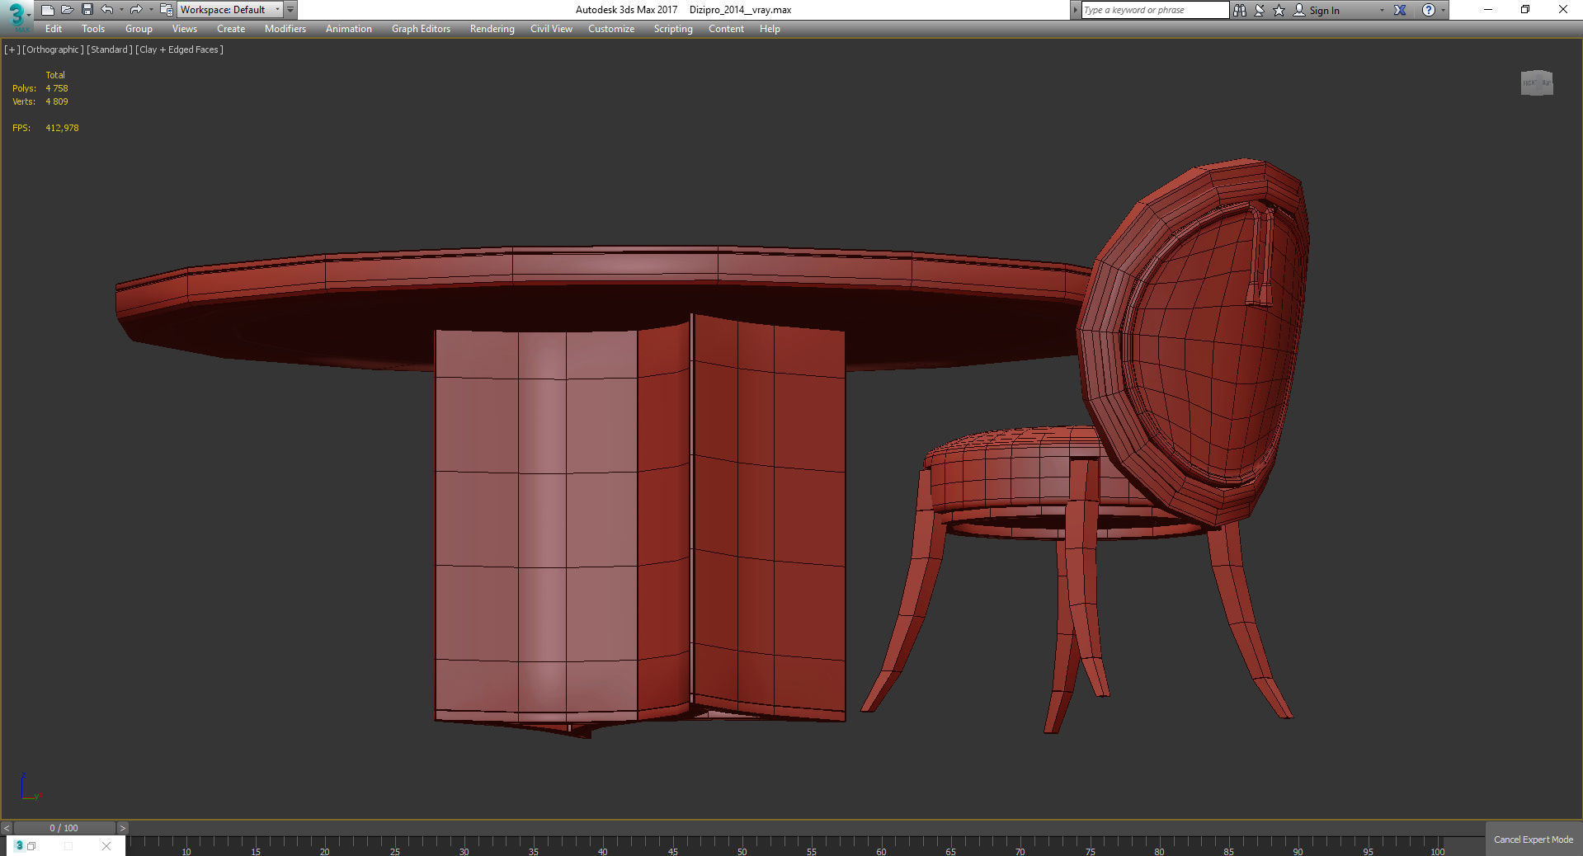
Task: Click the FPS value 412,978
Action: pyautogui.click(x=62, y=128)
